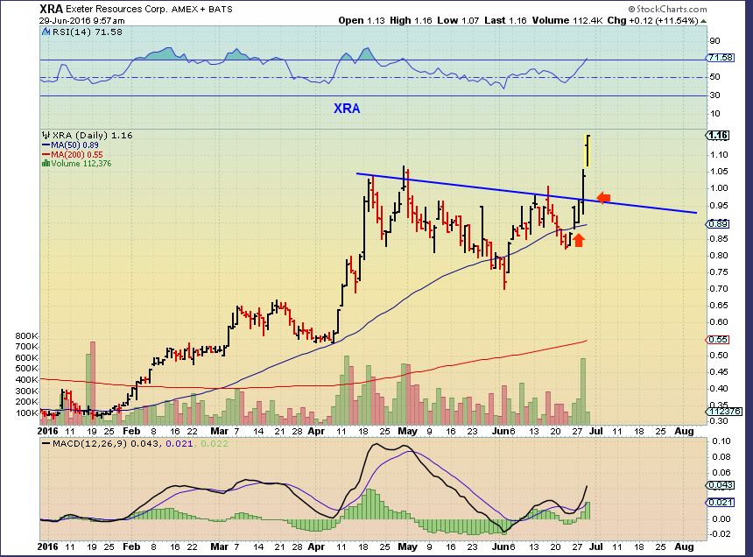Click the 800K volume axis label
Image resolution: width=753 pixels, height=557 pixels.
tap(27, 335)
